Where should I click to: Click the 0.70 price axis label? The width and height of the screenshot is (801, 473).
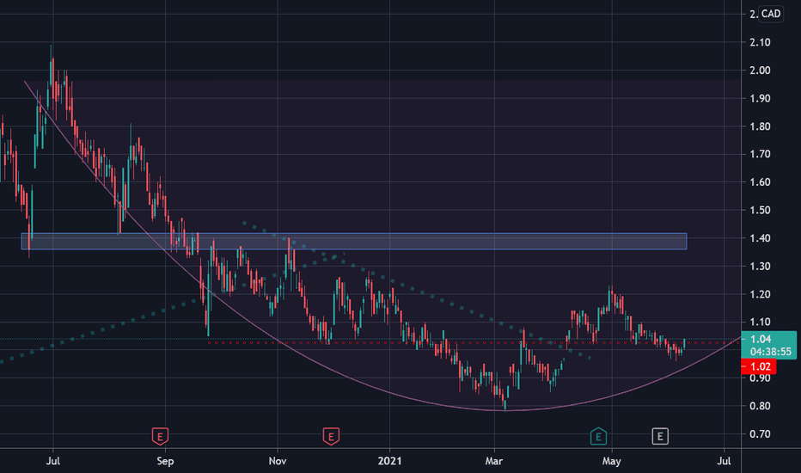click(x=760, y=434)
